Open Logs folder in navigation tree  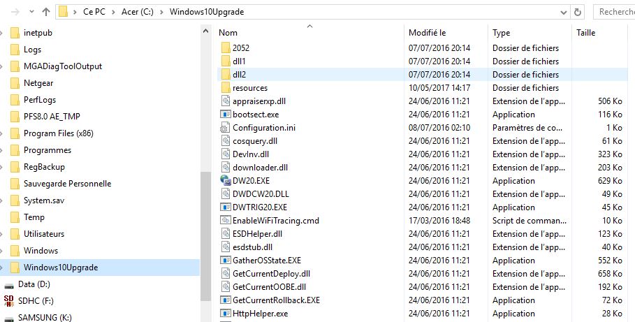(32, 50)
